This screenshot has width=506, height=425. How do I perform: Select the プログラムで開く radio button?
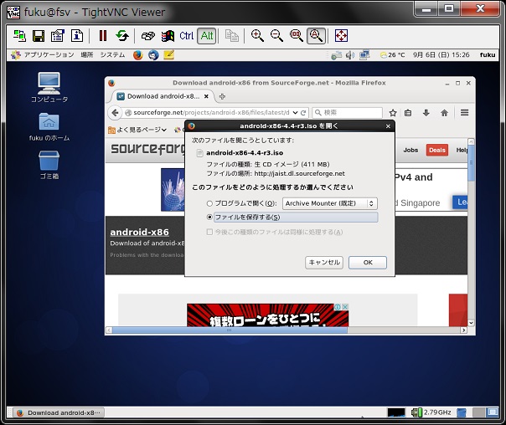point(209,203)
